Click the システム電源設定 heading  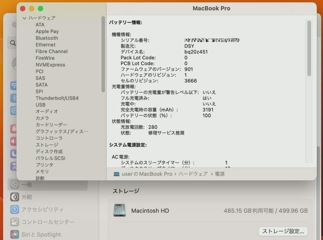click(x=128, y=145)
